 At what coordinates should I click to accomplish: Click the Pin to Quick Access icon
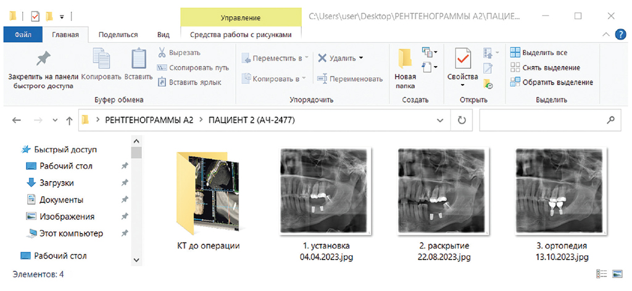[x=43, y=60]
